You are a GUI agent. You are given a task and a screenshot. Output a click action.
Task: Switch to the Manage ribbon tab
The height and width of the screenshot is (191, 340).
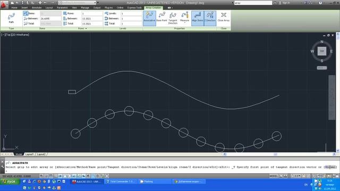(x=85, y=7)
